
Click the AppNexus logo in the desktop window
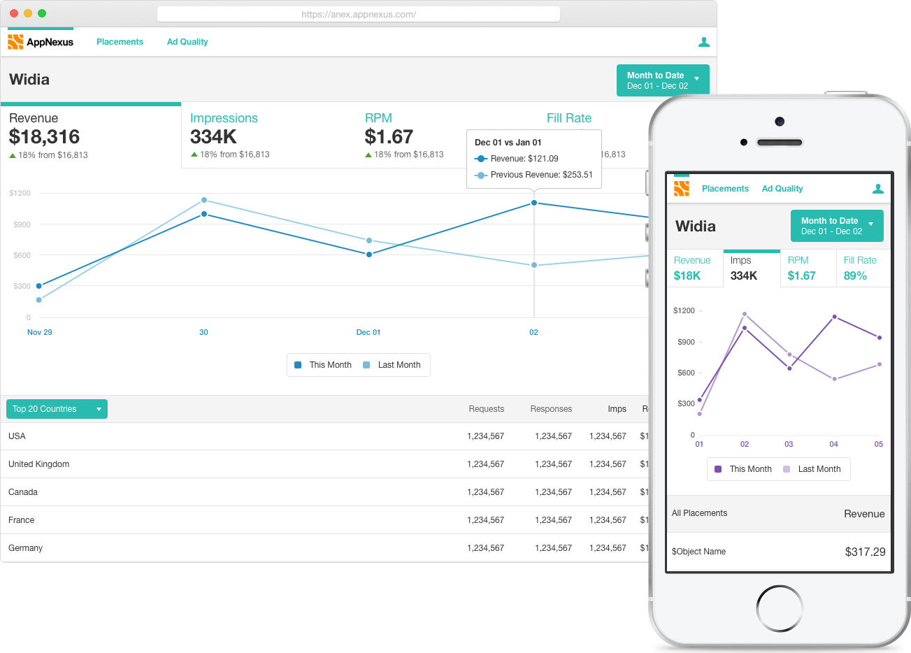point(41,42)
